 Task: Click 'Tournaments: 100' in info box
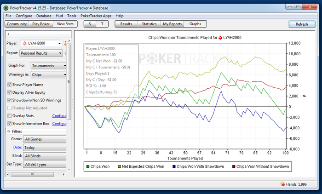101,55
